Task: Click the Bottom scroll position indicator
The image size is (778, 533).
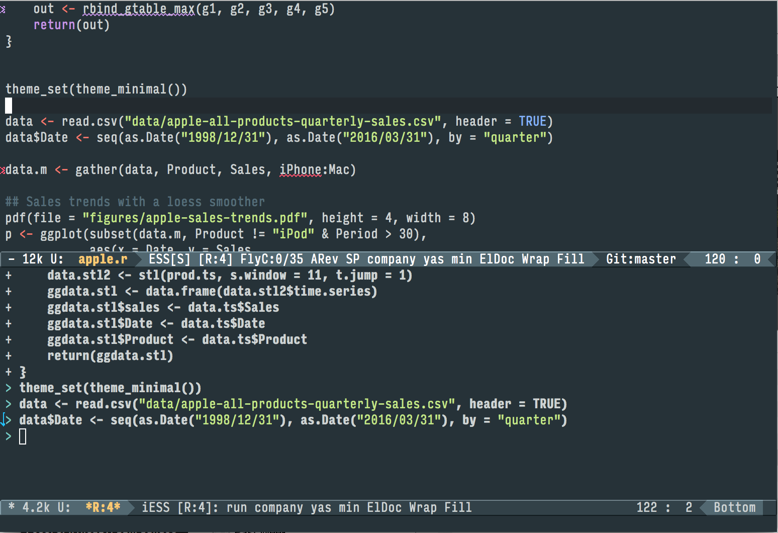Action: [734, 507]
